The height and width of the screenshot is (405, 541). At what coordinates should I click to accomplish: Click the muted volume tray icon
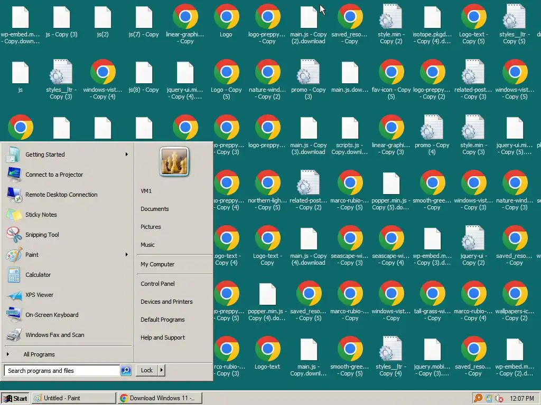(499, 398)
